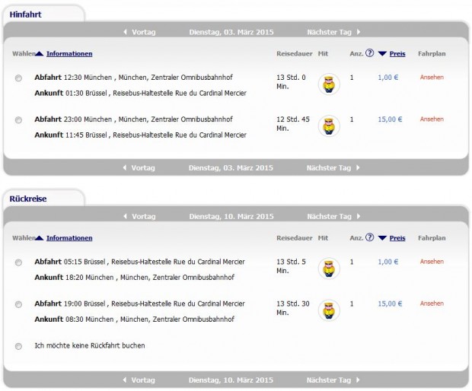This screenshot has width=472, height=391.
Task: Sort outbound trips by Preis
Action: (x=397, y=53)
